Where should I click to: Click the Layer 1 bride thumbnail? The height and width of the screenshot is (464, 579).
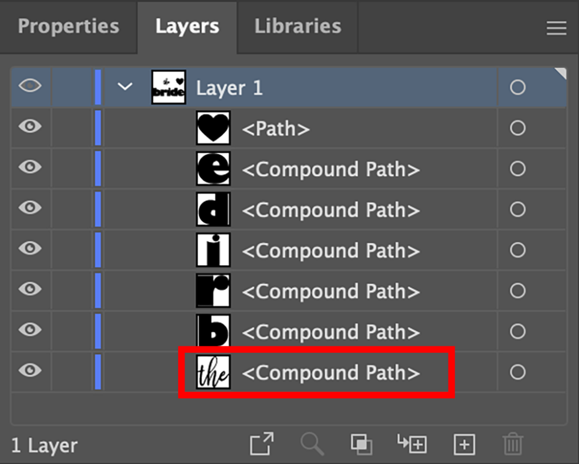pos(168,87)
